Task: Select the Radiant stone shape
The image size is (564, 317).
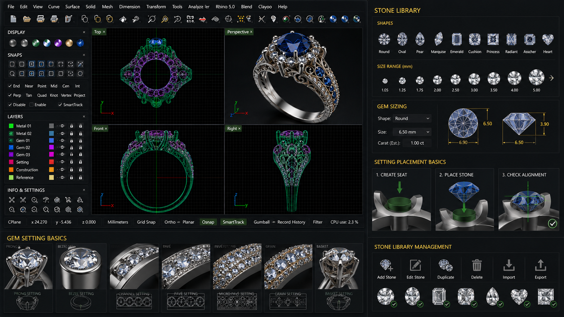Action: [511, 39]
